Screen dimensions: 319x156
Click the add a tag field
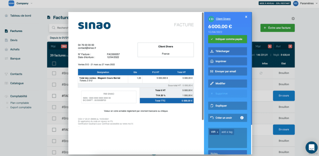(227, 132)
